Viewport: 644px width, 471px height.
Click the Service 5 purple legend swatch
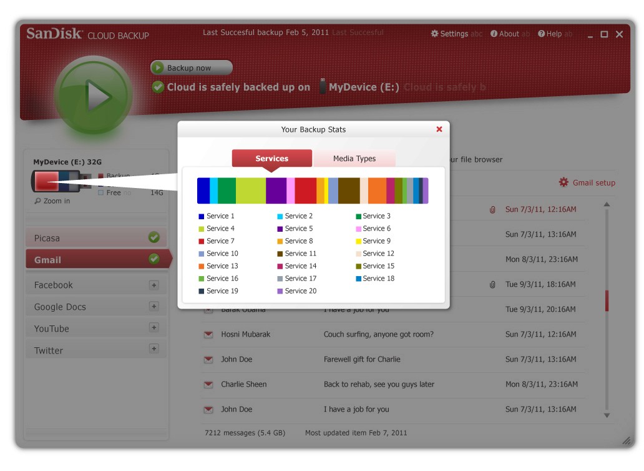280,229
